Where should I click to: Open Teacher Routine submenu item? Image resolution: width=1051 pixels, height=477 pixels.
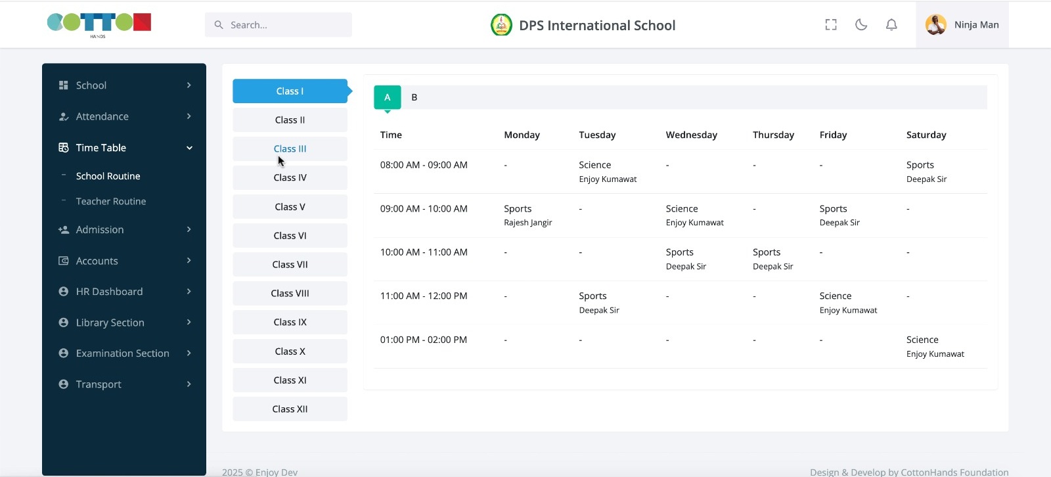click(x=111, y=201)
